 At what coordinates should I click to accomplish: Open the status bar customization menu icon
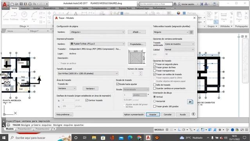246,130
